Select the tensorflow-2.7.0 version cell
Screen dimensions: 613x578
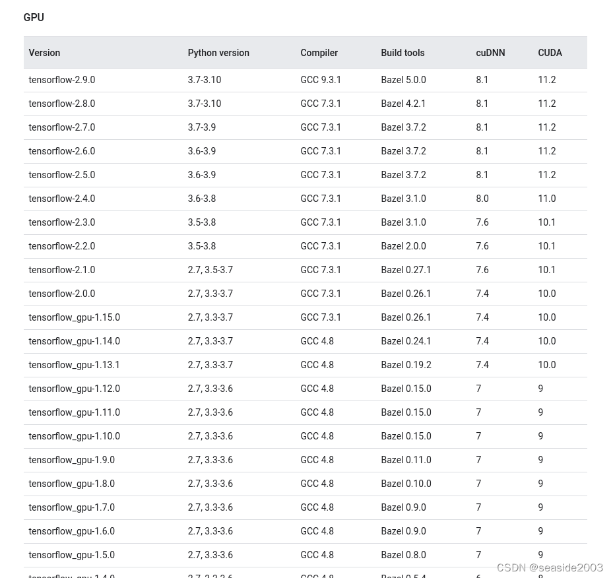pyautogui.click(x=62, y=127)
